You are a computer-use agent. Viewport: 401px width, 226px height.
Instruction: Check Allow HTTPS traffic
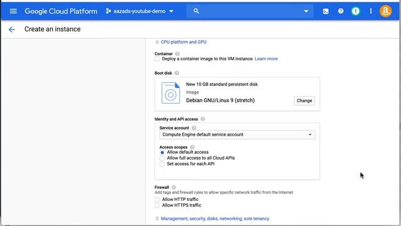pos(157,205)
